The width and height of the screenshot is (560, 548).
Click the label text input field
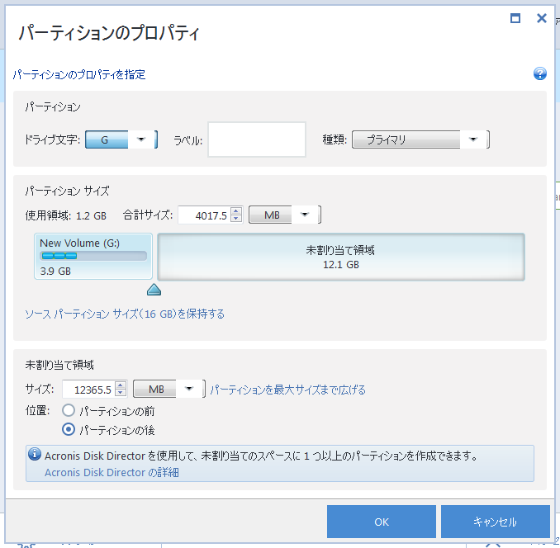coord(256,139)
